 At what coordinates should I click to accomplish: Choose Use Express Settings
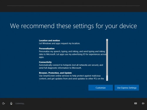click(x=127, y=88)
